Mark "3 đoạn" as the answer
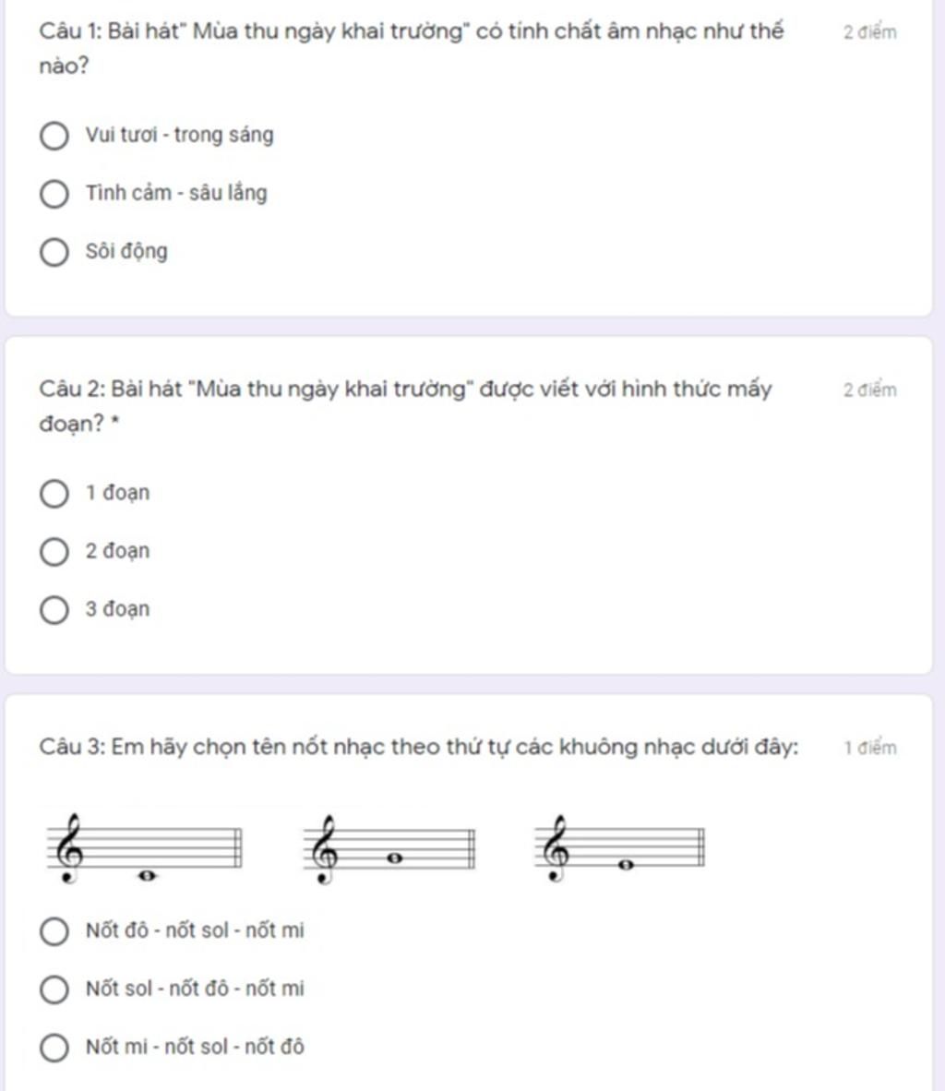Screen dimensions: 945x1091 click(54, 610)
